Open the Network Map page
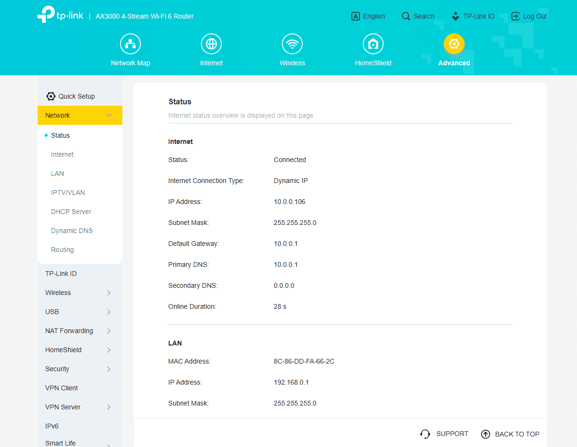This screenshot has width=577, height=447. 130,43
